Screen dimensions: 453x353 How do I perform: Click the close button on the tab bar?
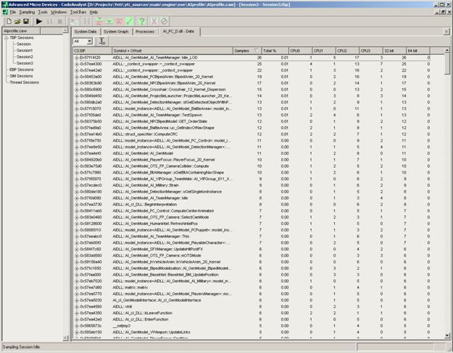[448, 32]
